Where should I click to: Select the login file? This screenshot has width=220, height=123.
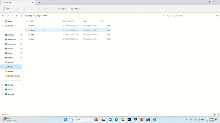pos(68,35)
